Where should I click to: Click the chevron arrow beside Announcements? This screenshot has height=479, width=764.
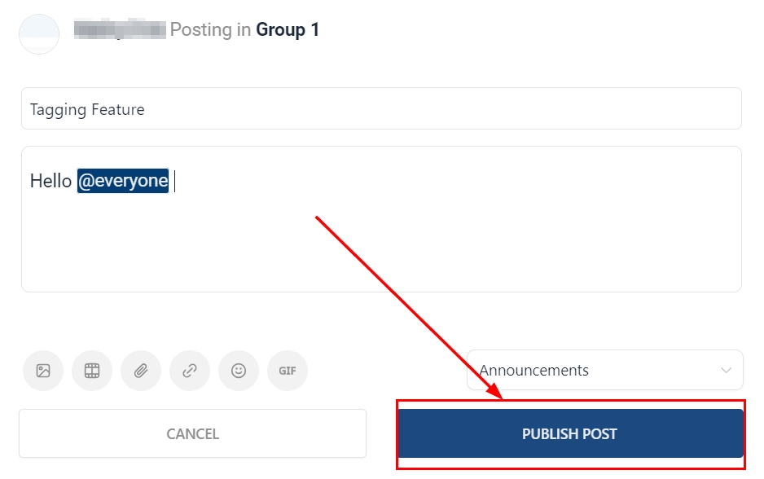(727, 371)
